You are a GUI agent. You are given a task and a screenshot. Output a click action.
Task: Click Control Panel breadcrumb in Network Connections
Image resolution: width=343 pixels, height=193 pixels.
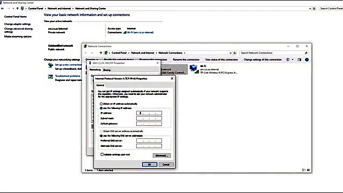click(119, 53)
